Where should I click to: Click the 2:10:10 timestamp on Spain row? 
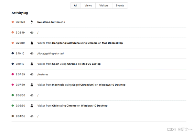20,64
